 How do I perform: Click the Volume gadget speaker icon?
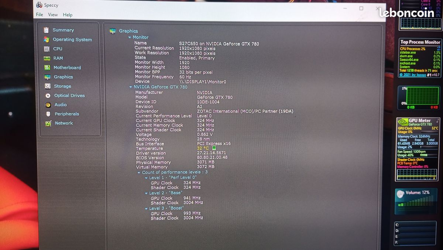point(400,194)
